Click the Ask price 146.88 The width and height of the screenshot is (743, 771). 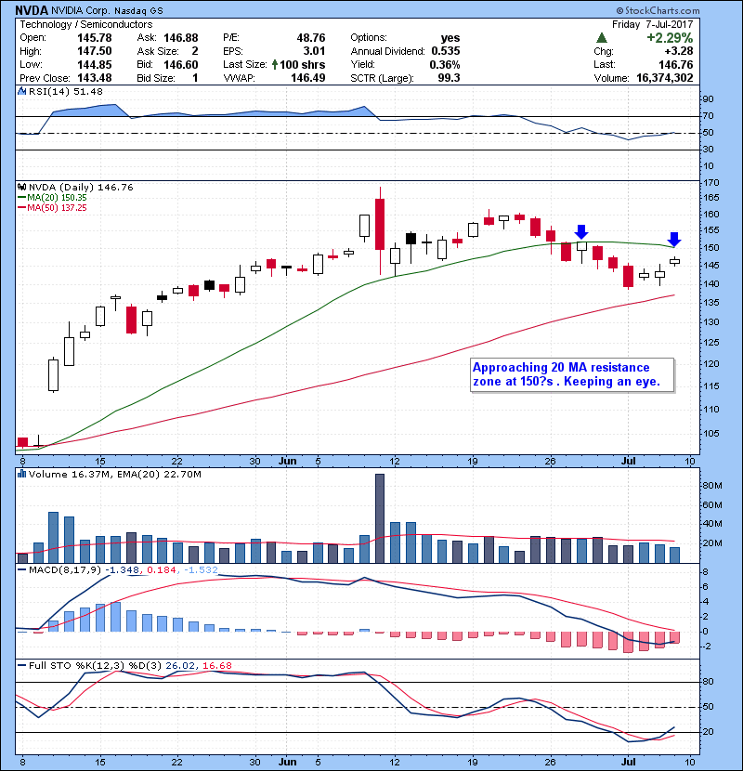click(181, 38)
